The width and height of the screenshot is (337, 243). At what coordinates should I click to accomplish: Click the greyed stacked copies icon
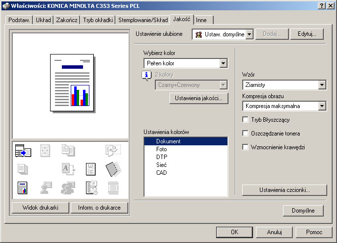[x=23, y=169]
